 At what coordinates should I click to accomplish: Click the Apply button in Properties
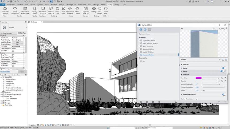(22, 72)
